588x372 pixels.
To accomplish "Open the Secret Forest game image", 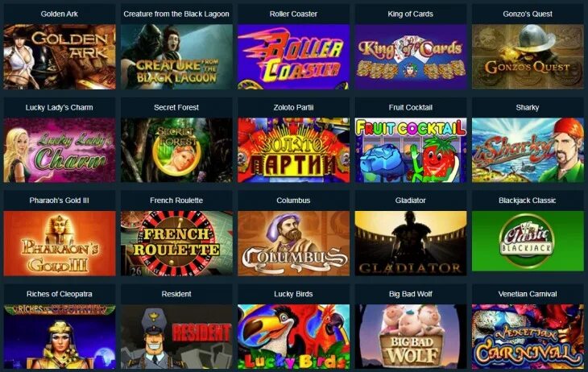I will 176,151.
